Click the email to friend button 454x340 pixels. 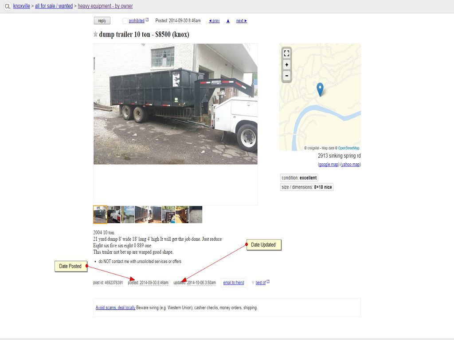[233, 283]
